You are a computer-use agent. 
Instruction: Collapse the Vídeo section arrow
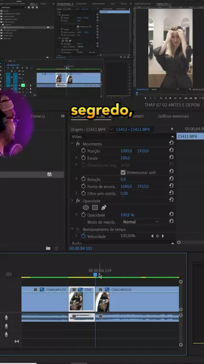(173, 136)
